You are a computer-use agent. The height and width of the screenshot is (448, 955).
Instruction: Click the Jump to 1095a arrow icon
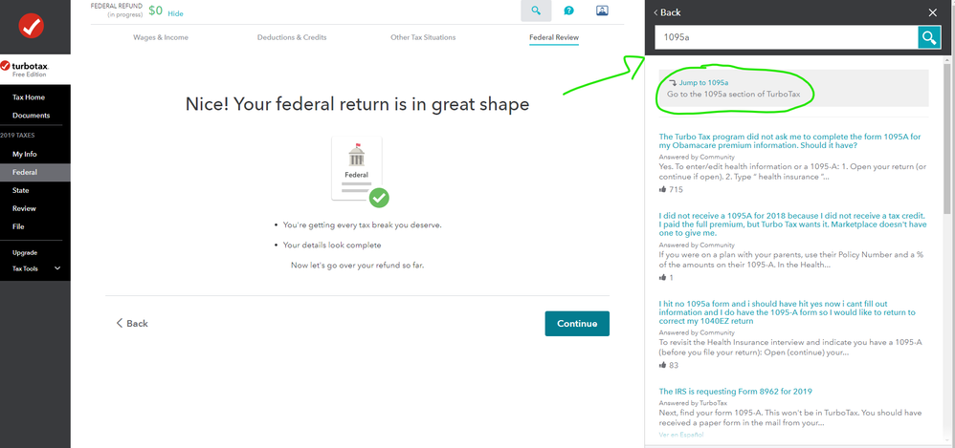[x=673, y=83]
